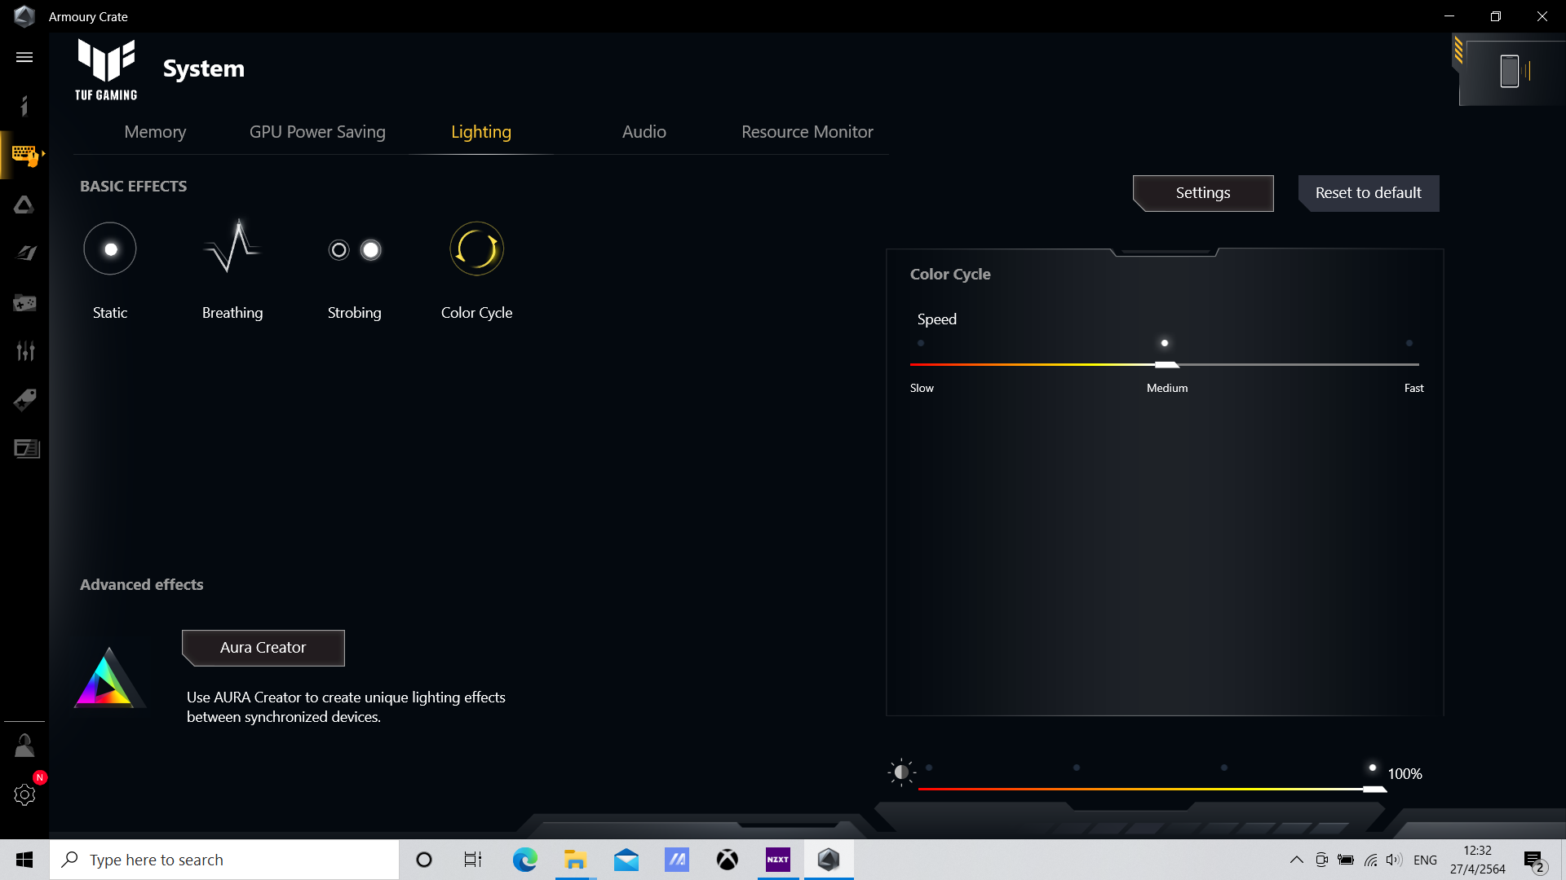The image size is (1566, 880).
Task: Set brightness to the lowest dot
Action: tap(929, 768)
